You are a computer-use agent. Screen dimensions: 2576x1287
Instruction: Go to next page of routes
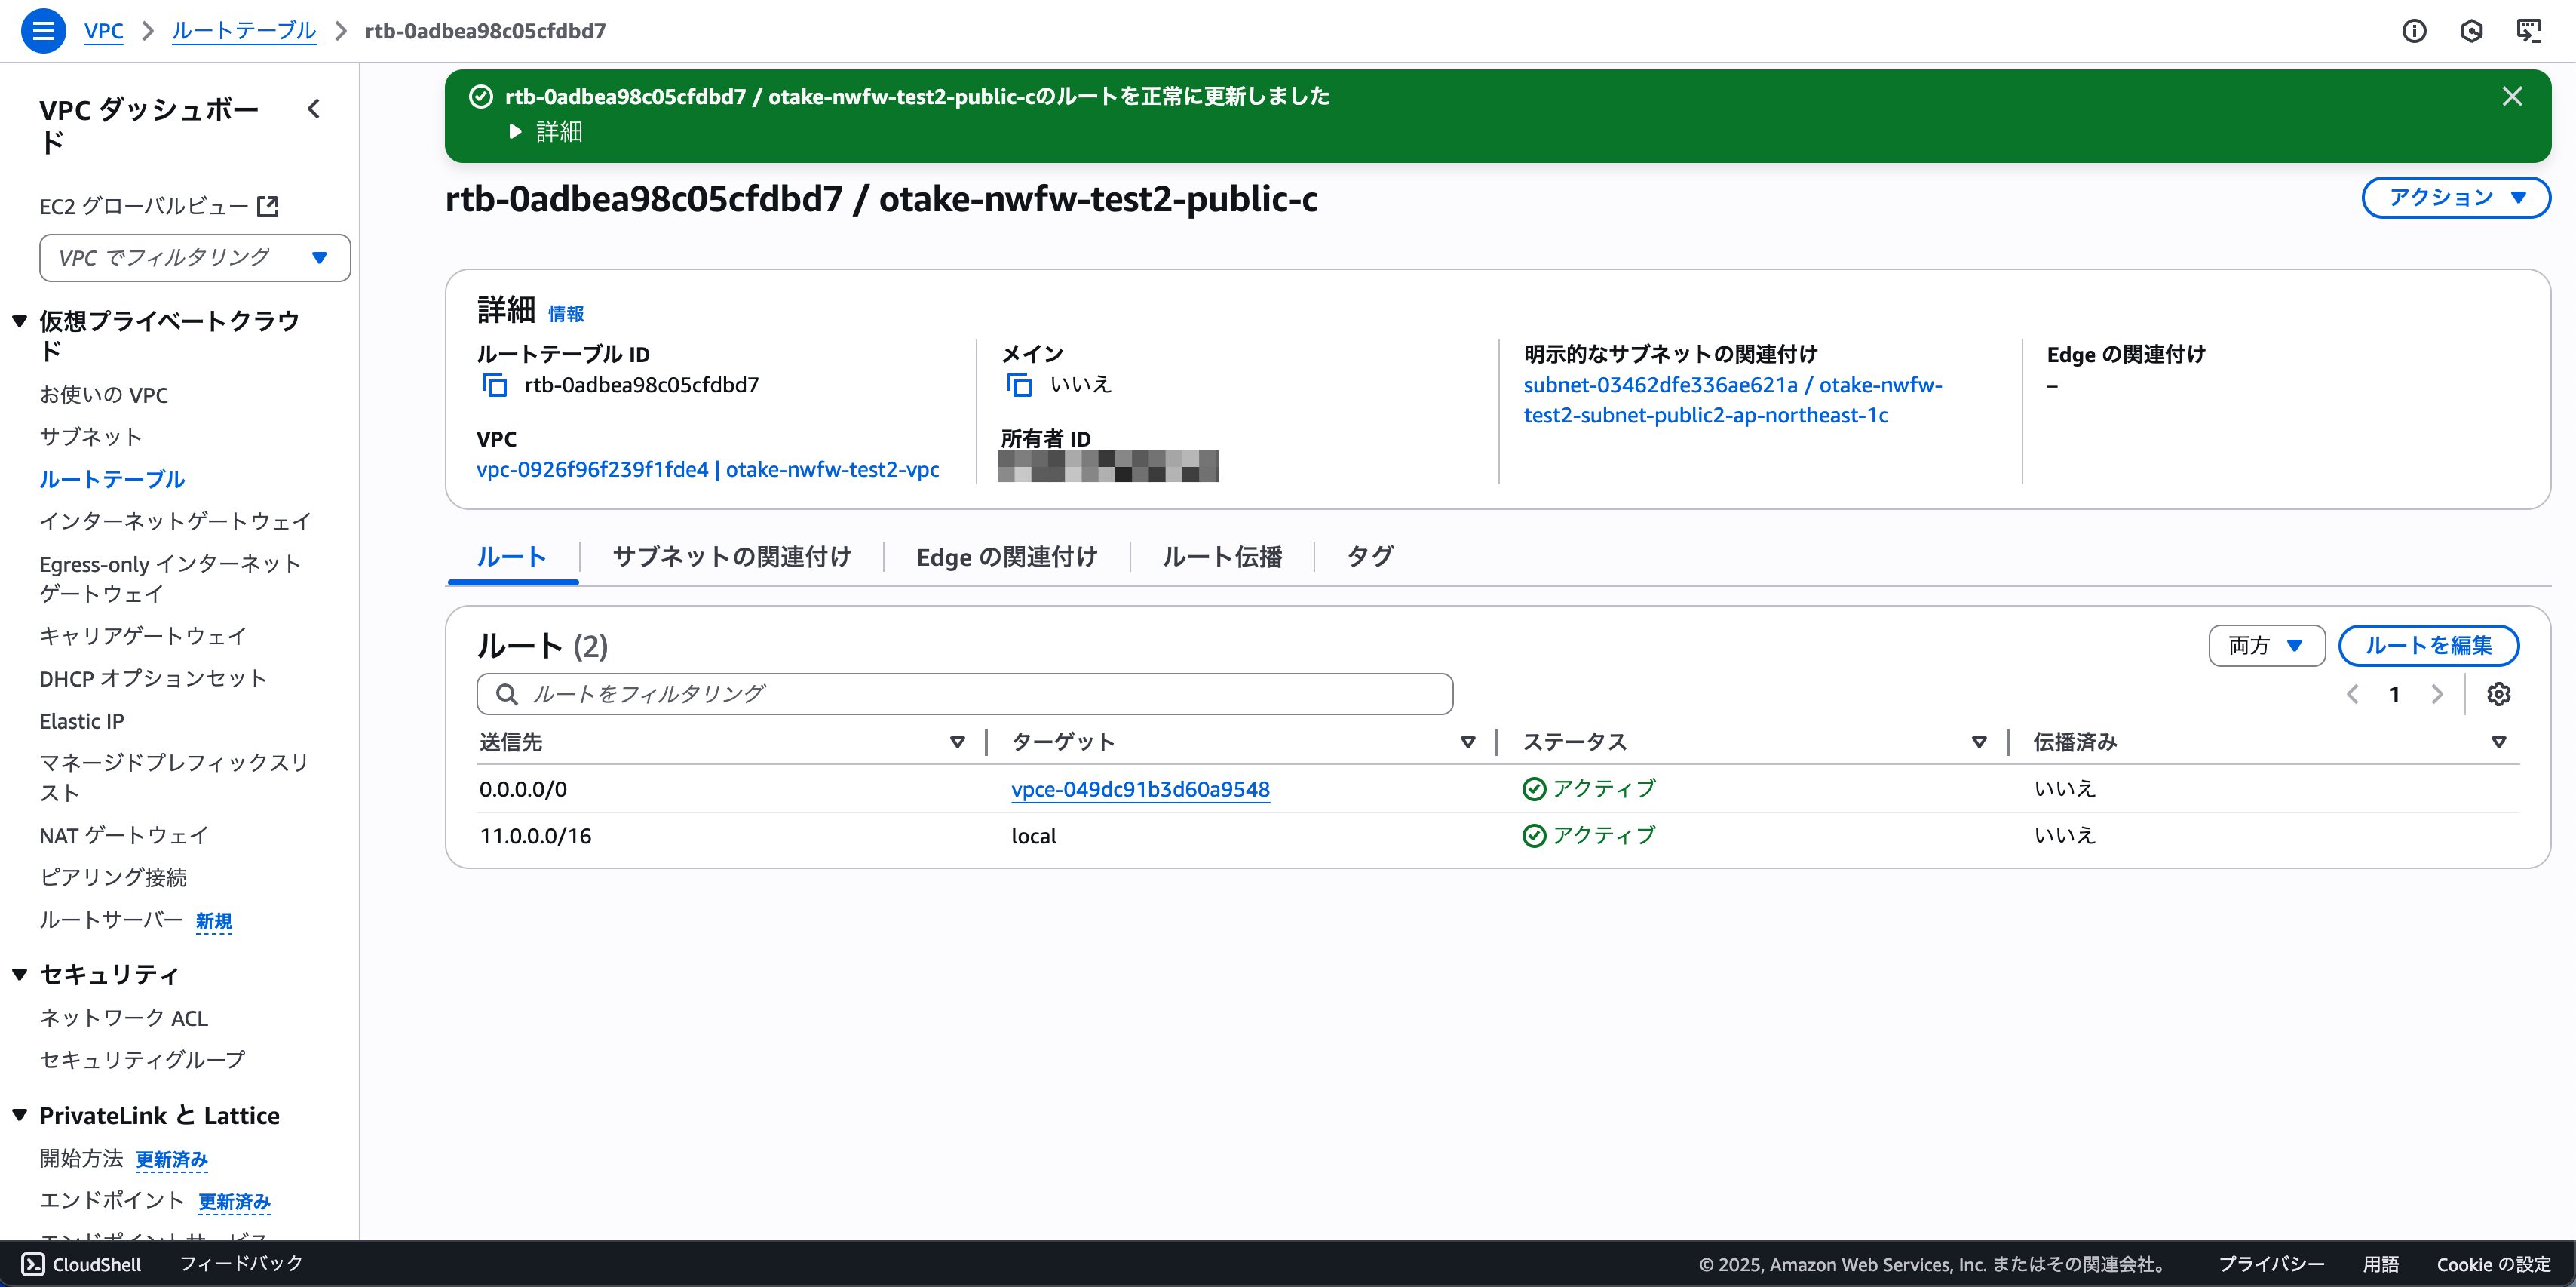tap(2437, 695)
